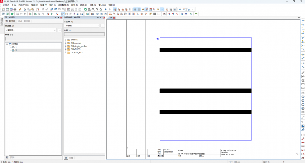Open the 工具 (Utilities) menu
The height and width of the screenshot is (163, 305).
(92, 5)
